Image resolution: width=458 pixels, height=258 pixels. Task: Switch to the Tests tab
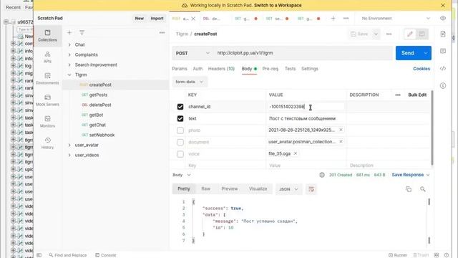tap(290, 69)
